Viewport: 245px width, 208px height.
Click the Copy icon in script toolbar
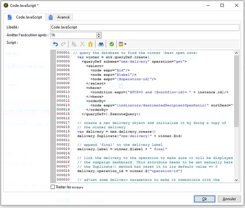pyautogui.click(x=74, y=44)
